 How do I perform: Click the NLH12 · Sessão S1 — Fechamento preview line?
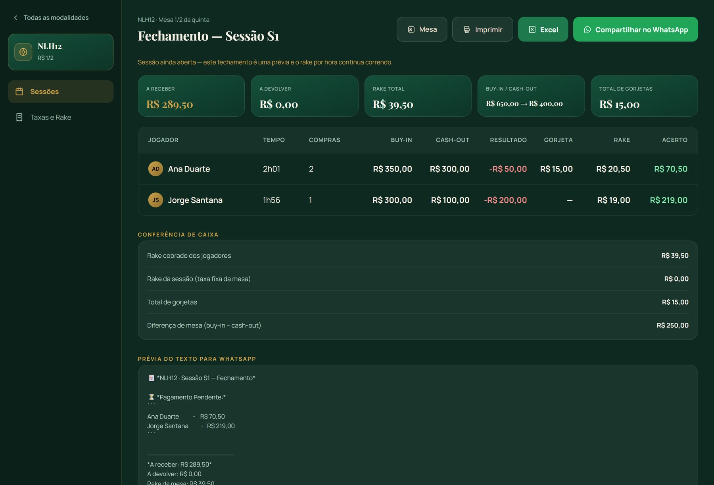[202, 378]
